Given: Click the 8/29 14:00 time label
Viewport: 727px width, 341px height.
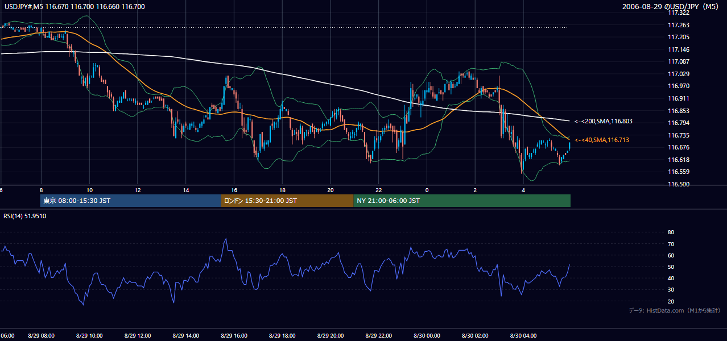Looking at the screenshot, I should pyautogui.click(x=186, y=336).
